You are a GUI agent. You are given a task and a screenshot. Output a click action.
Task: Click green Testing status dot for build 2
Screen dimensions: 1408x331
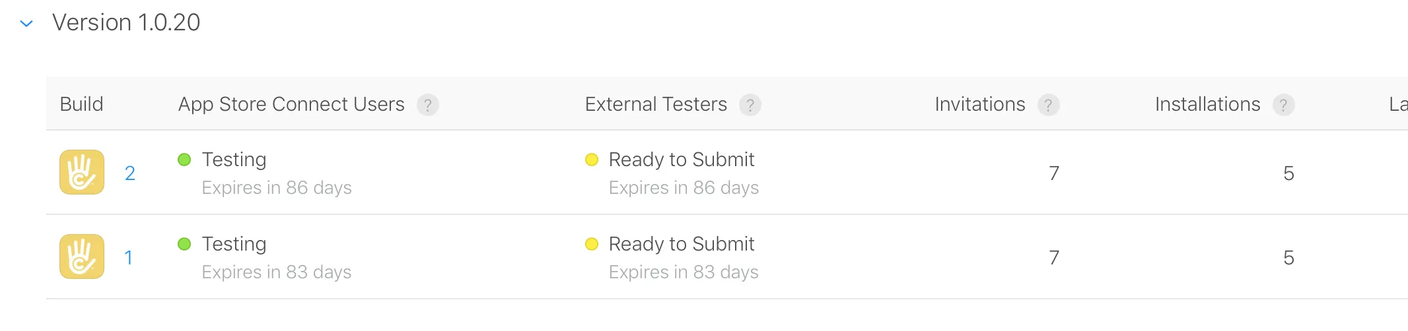(x=184, y=160)
